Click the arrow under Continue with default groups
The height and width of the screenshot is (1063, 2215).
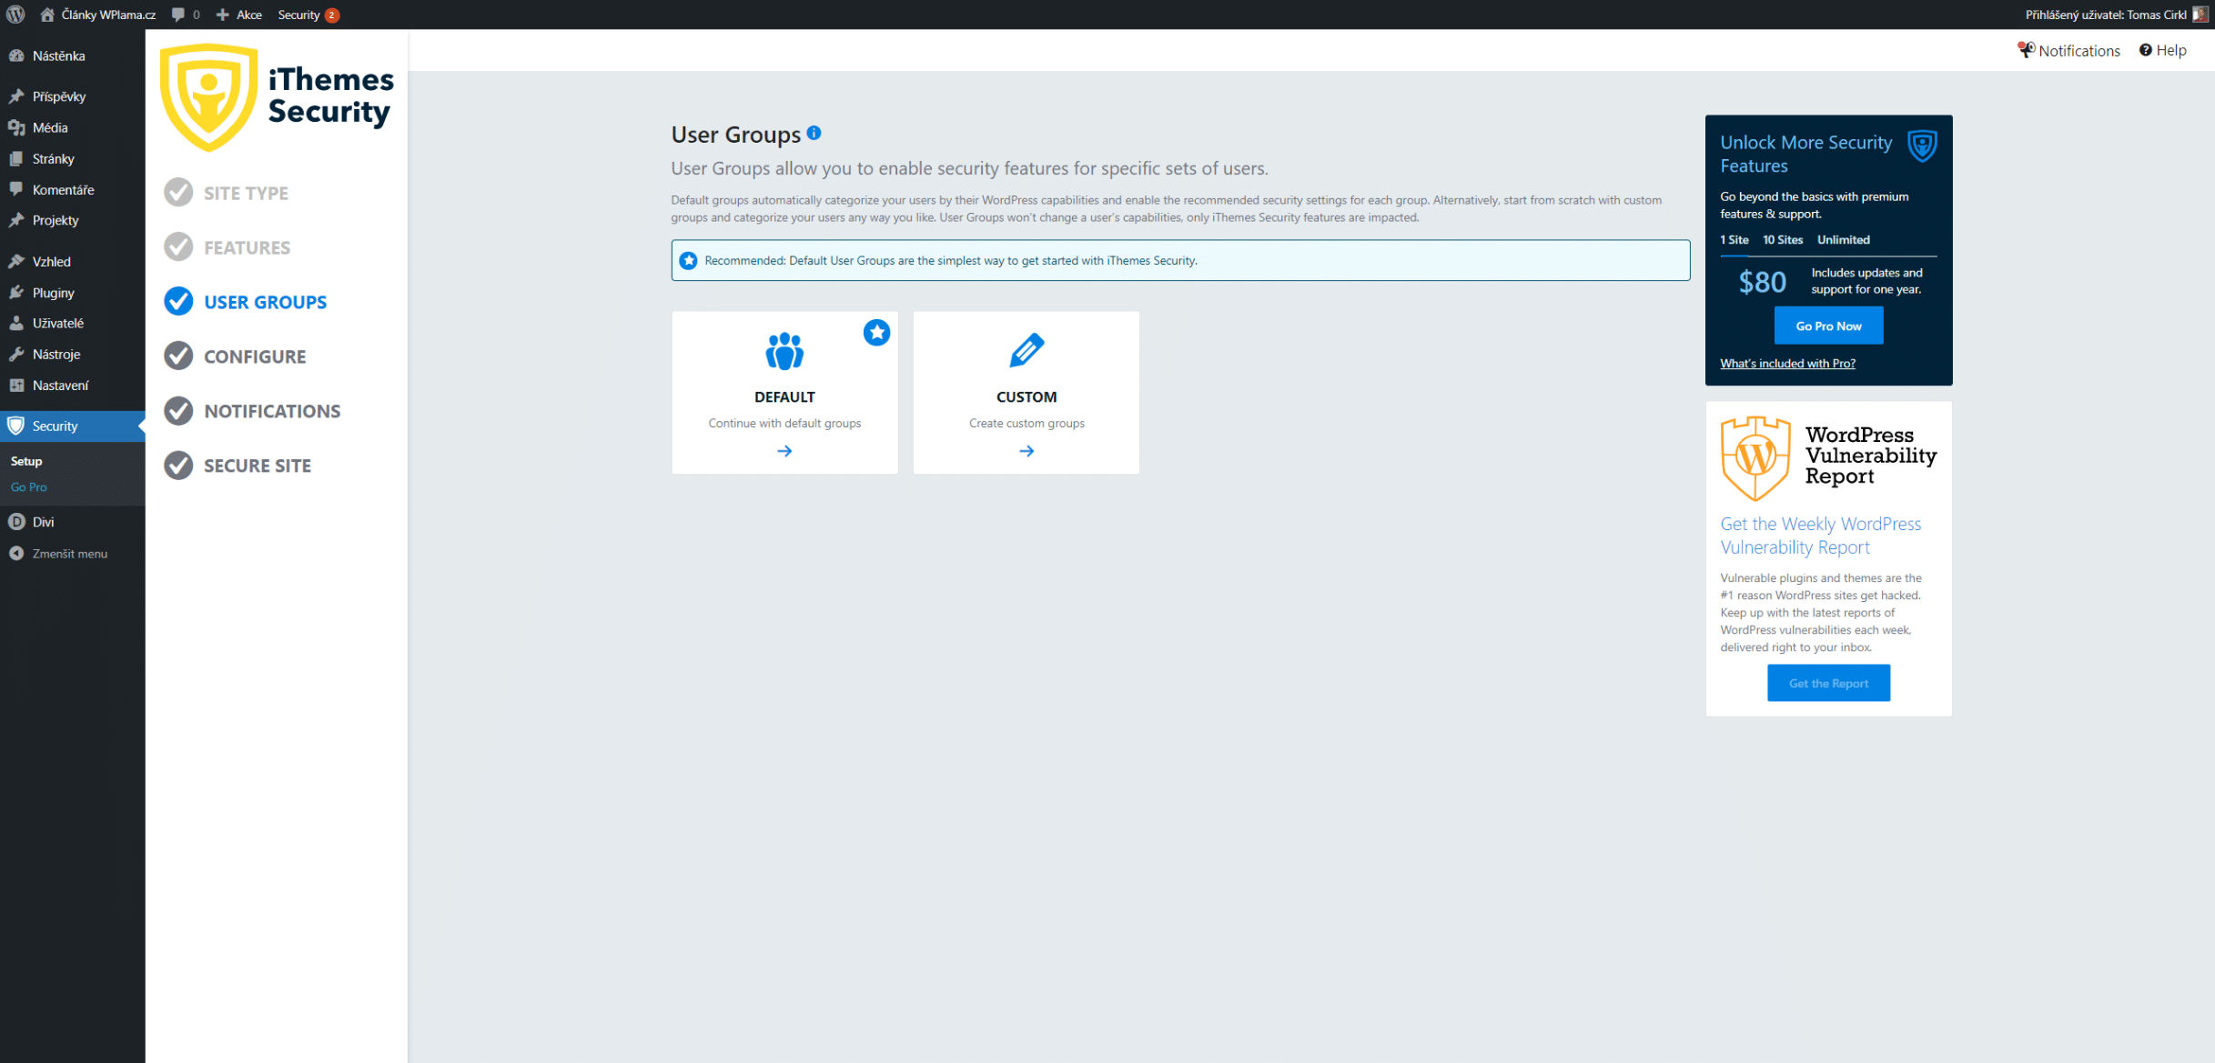784,451
